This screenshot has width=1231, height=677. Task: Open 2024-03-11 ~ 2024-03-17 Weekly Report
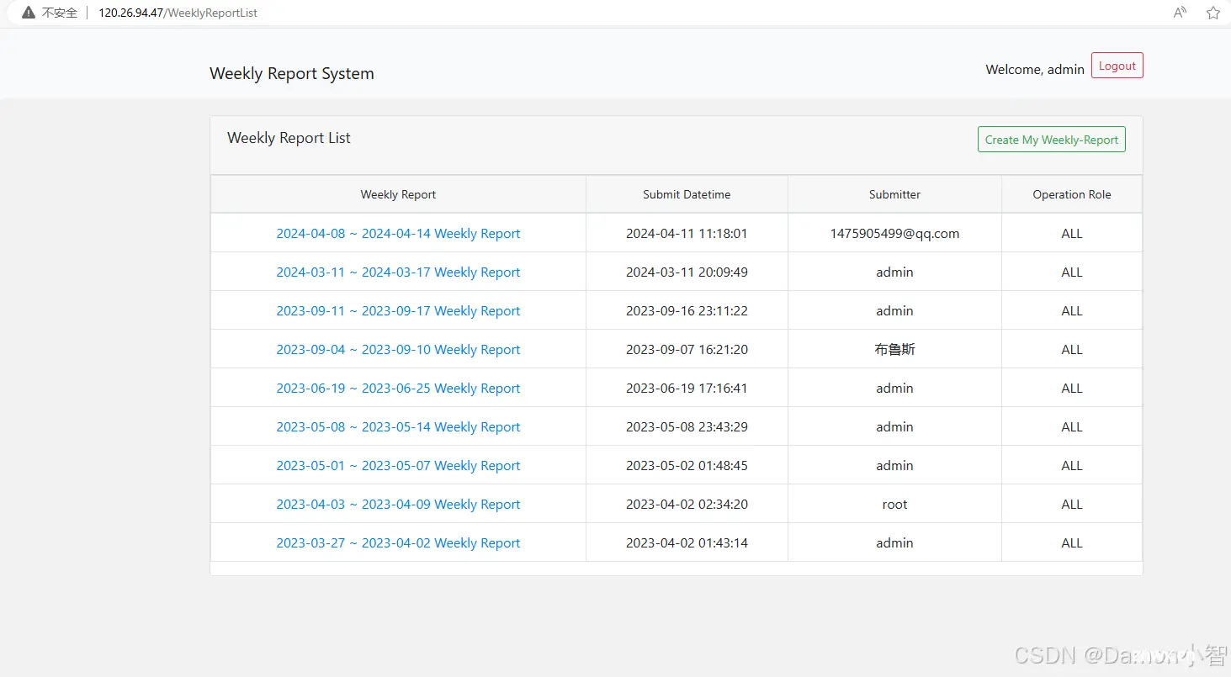click(x=398, y=272)
